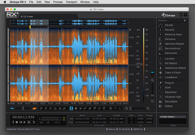The image size is (195, 135).
Task: Select the zoom magnifier tool
Action: coord(99,108)
